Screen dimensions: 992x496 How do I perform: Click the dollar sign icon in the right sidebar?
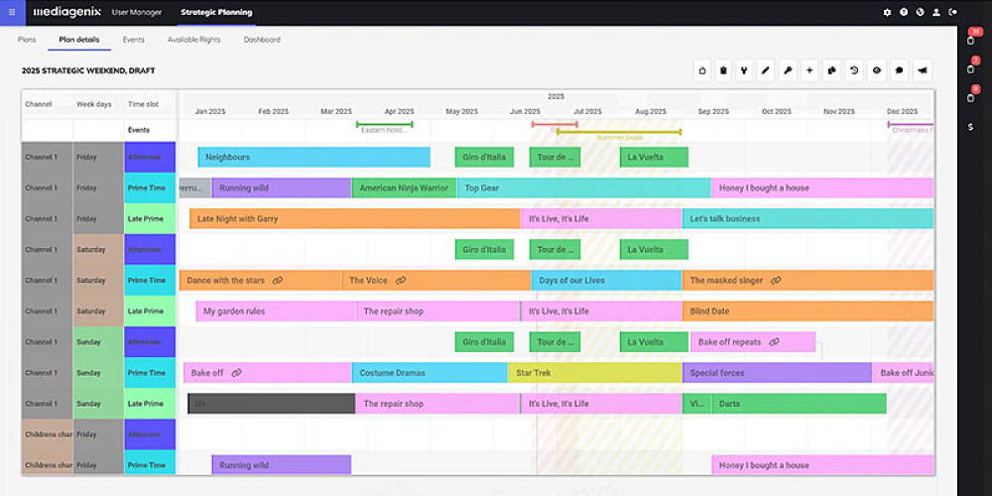pyautogui.click(x=970, y=127)
